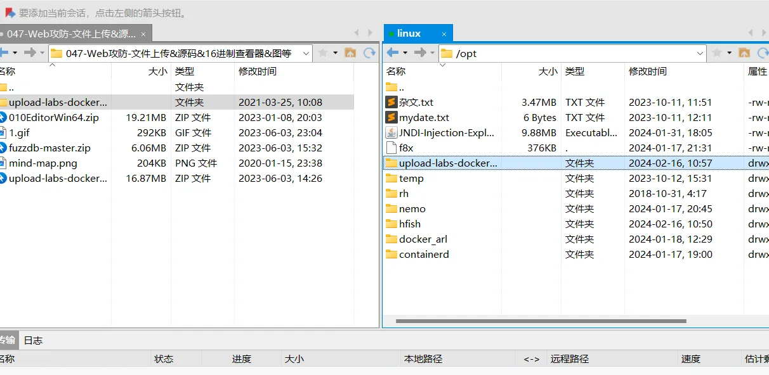Refresh the local pane file list
769x375 pixels.
tap(369, 53)
